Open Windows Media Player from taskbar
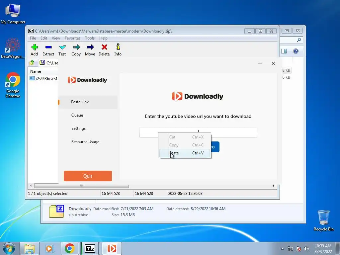Screen dimensions: 340x255 (x=49, y=248)
